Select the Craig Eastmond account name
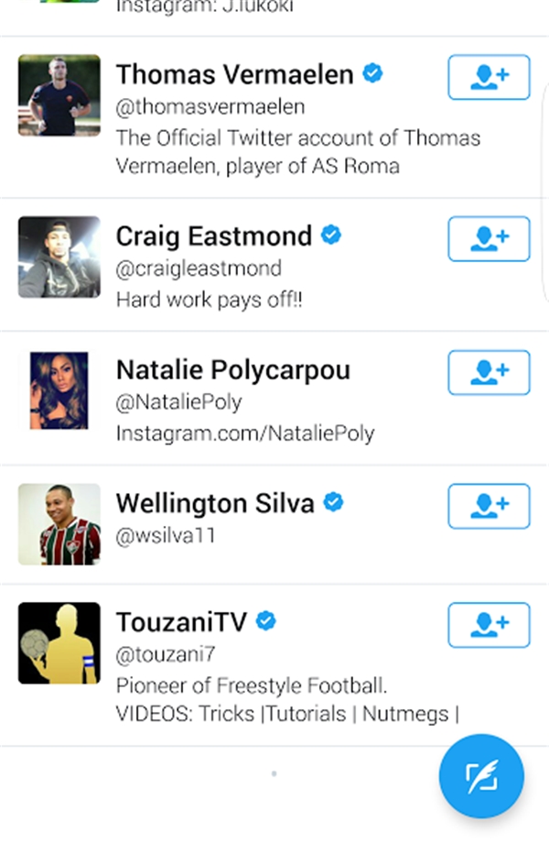This screenshot has width=549, height=843. (x=213, y=236)
